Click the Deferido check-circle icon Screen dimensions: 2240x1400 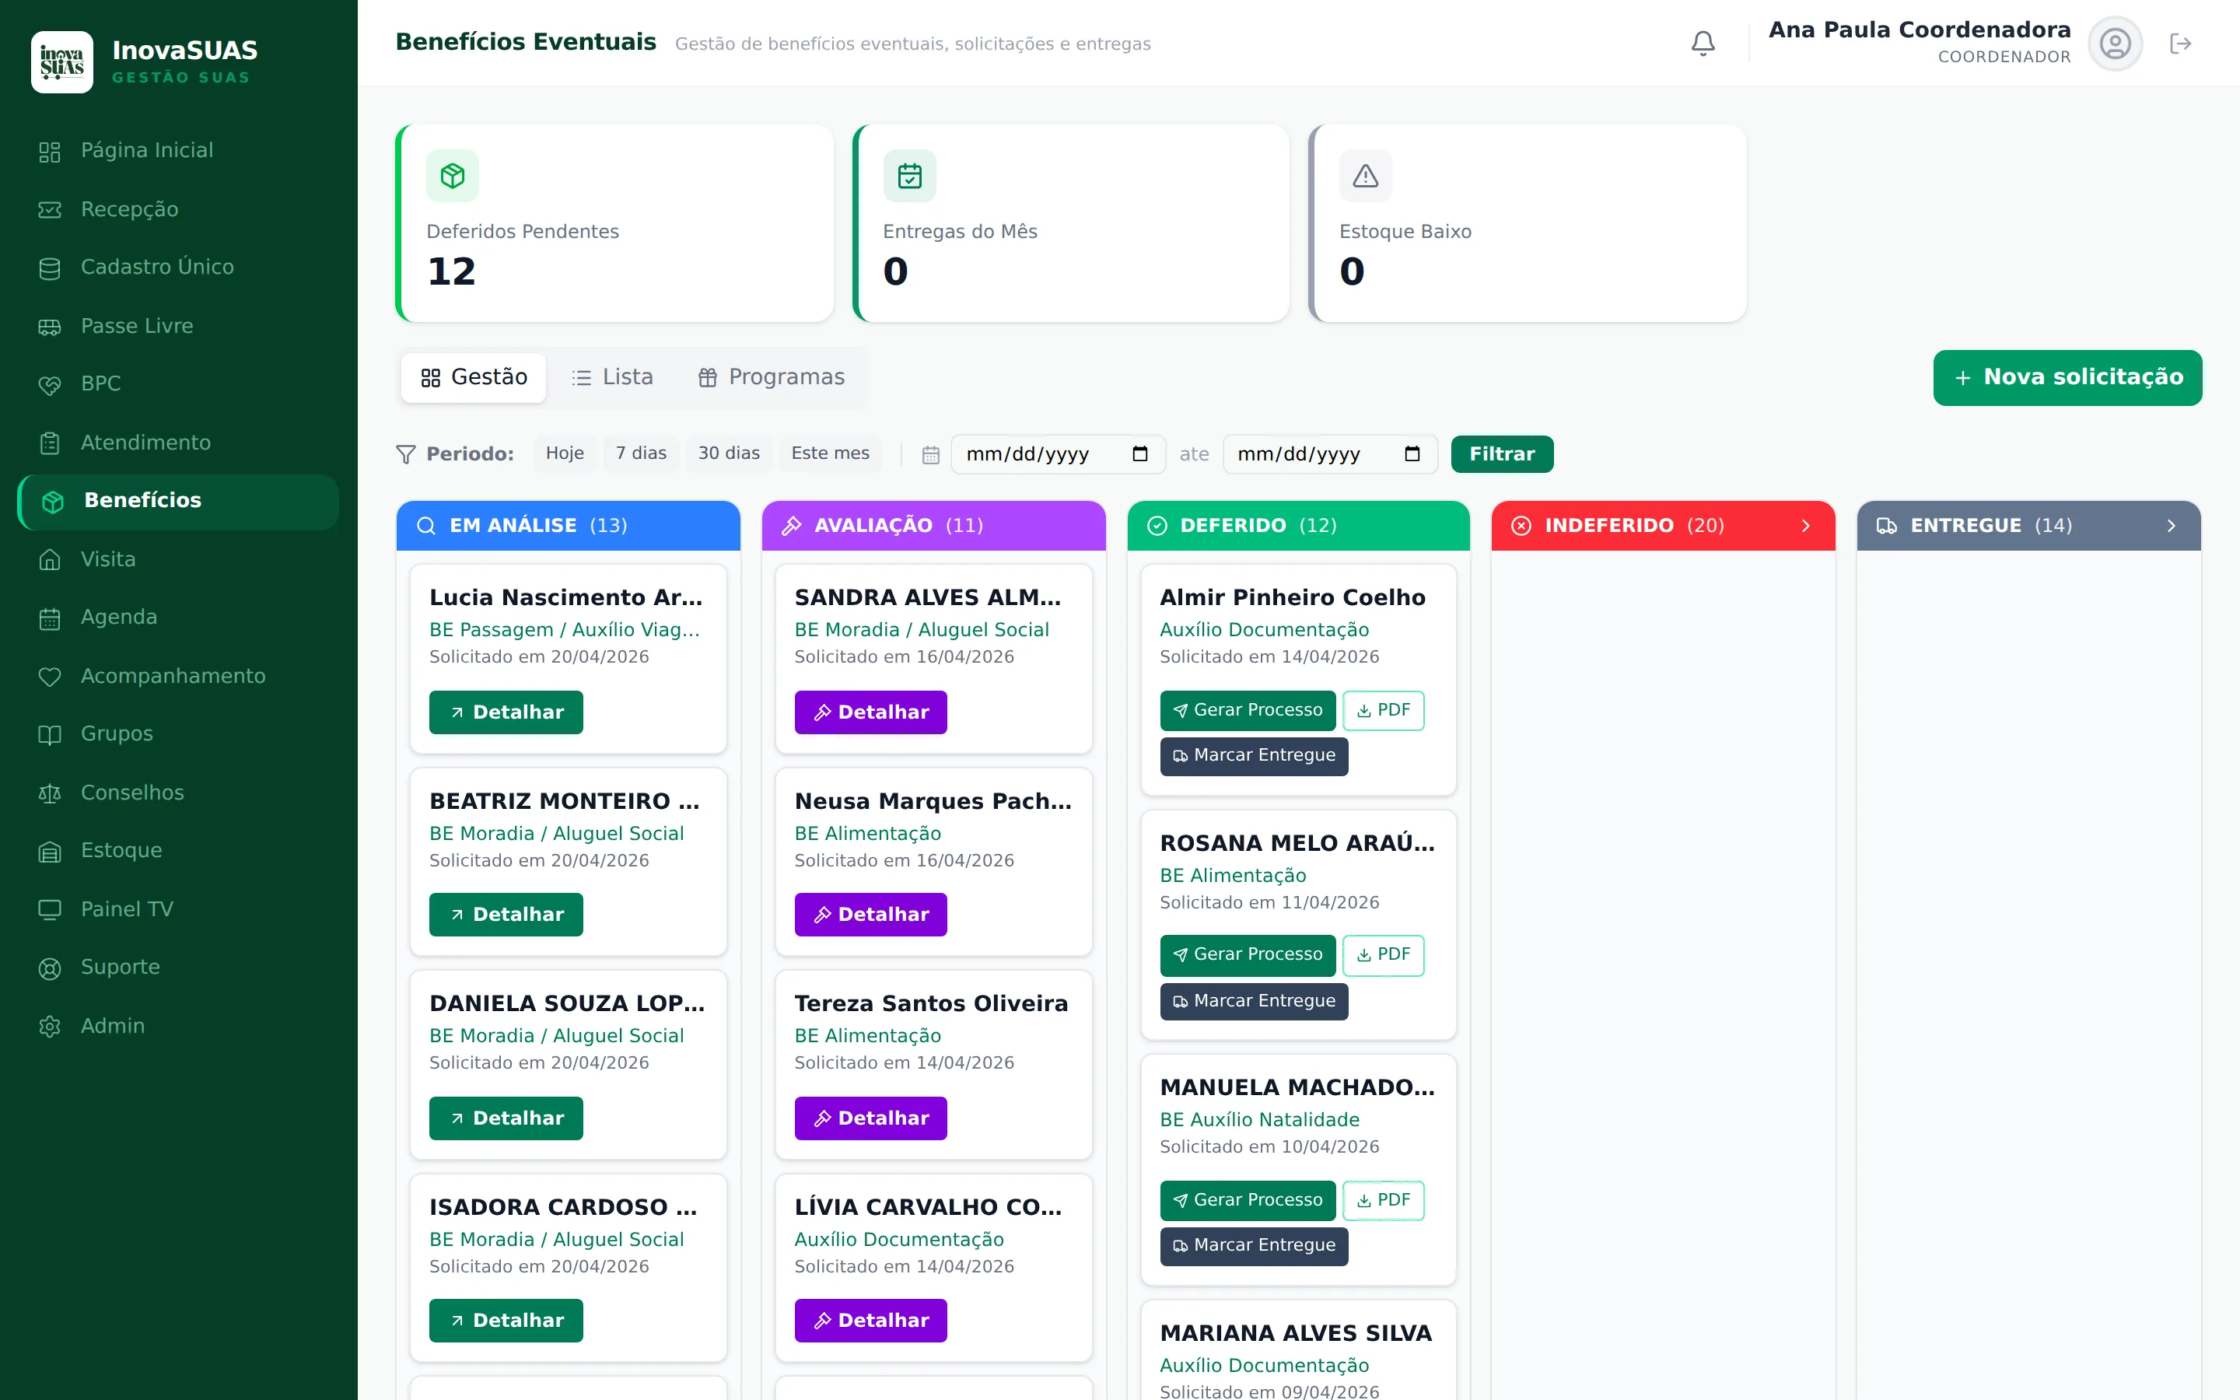pyautogui.click(x=1157, y=526)
